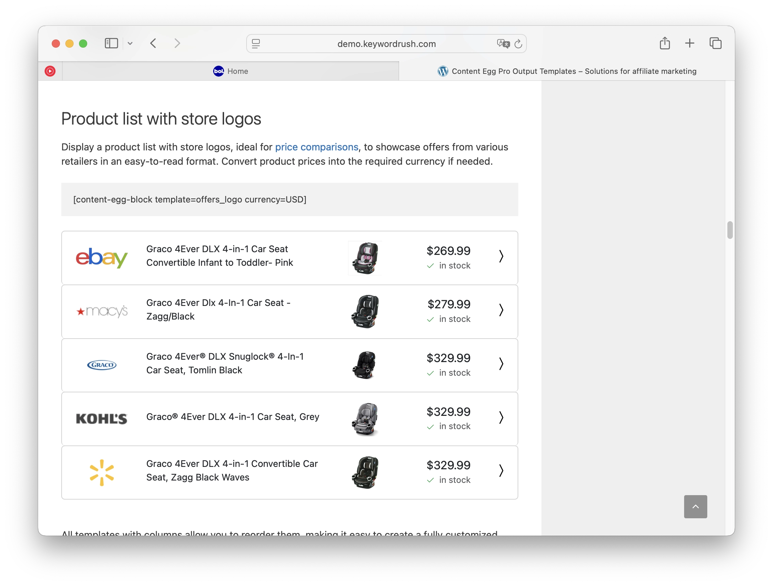Expand the eBay offer chevron arrow
Image resolution: width=773 pixels, height=586 pixels.
coord(501,256)
